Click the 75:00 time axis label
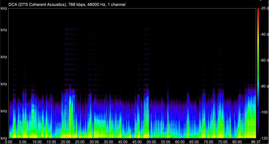269x144 pixels. [x=223, y=142]
